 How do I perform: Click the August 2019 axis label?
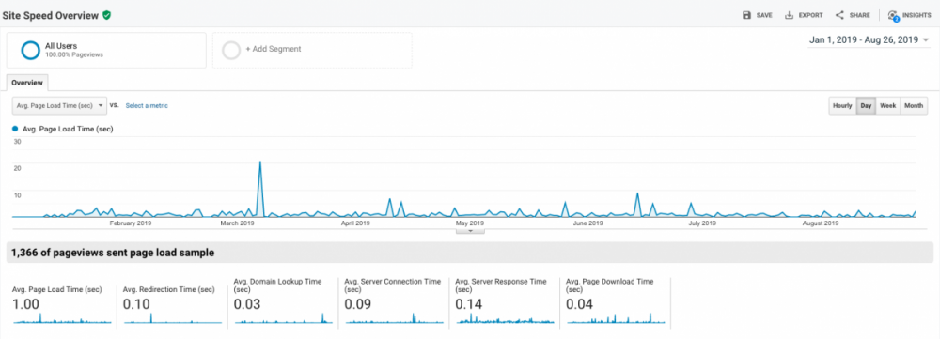(x=820, y=223)
